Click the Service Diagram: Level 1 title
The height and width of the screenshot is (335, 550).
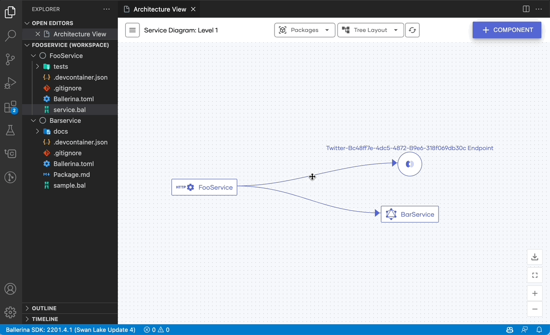[x=181, y=30]
